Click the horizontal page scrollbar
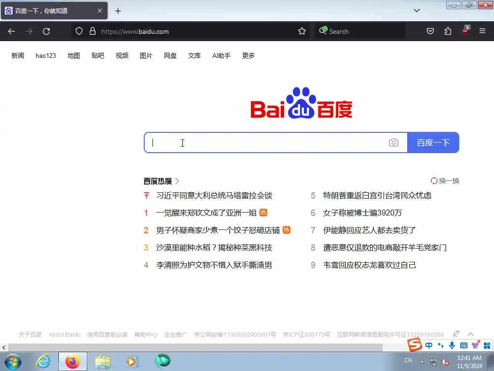Viewport: 494px width, 371px height. point(195,348)
